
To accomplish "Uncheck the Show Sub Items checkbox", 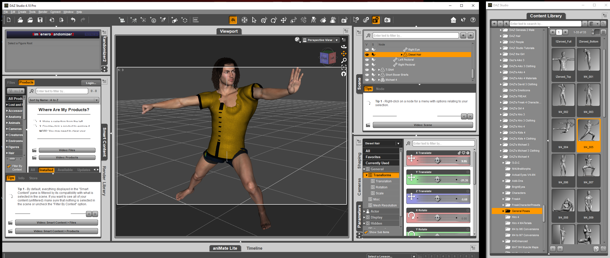I will pos(367,232).
